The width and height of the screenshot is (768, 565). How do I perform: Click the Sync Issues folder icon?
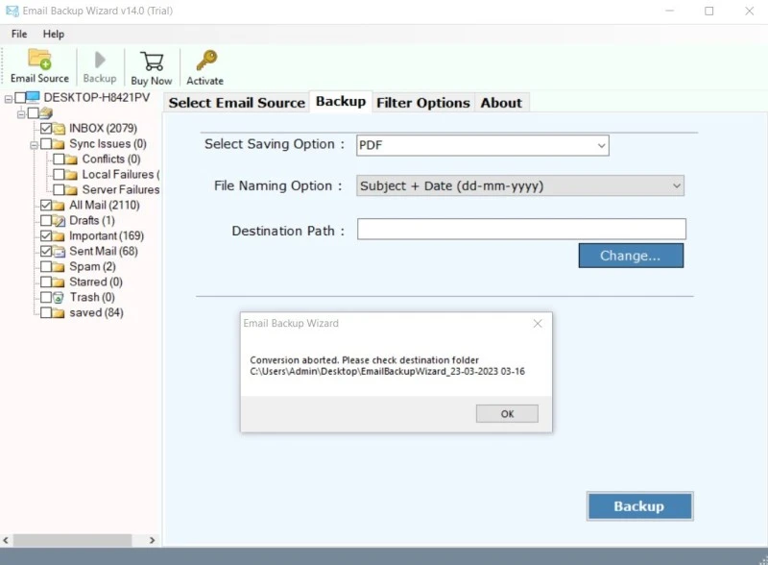pyautogui.click(x=59, y=144)
